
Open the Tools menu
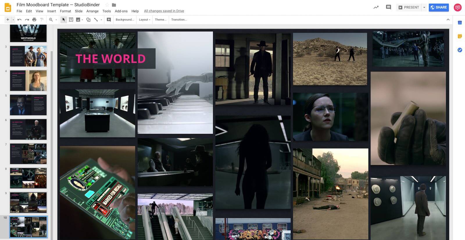tap(106, 11)
